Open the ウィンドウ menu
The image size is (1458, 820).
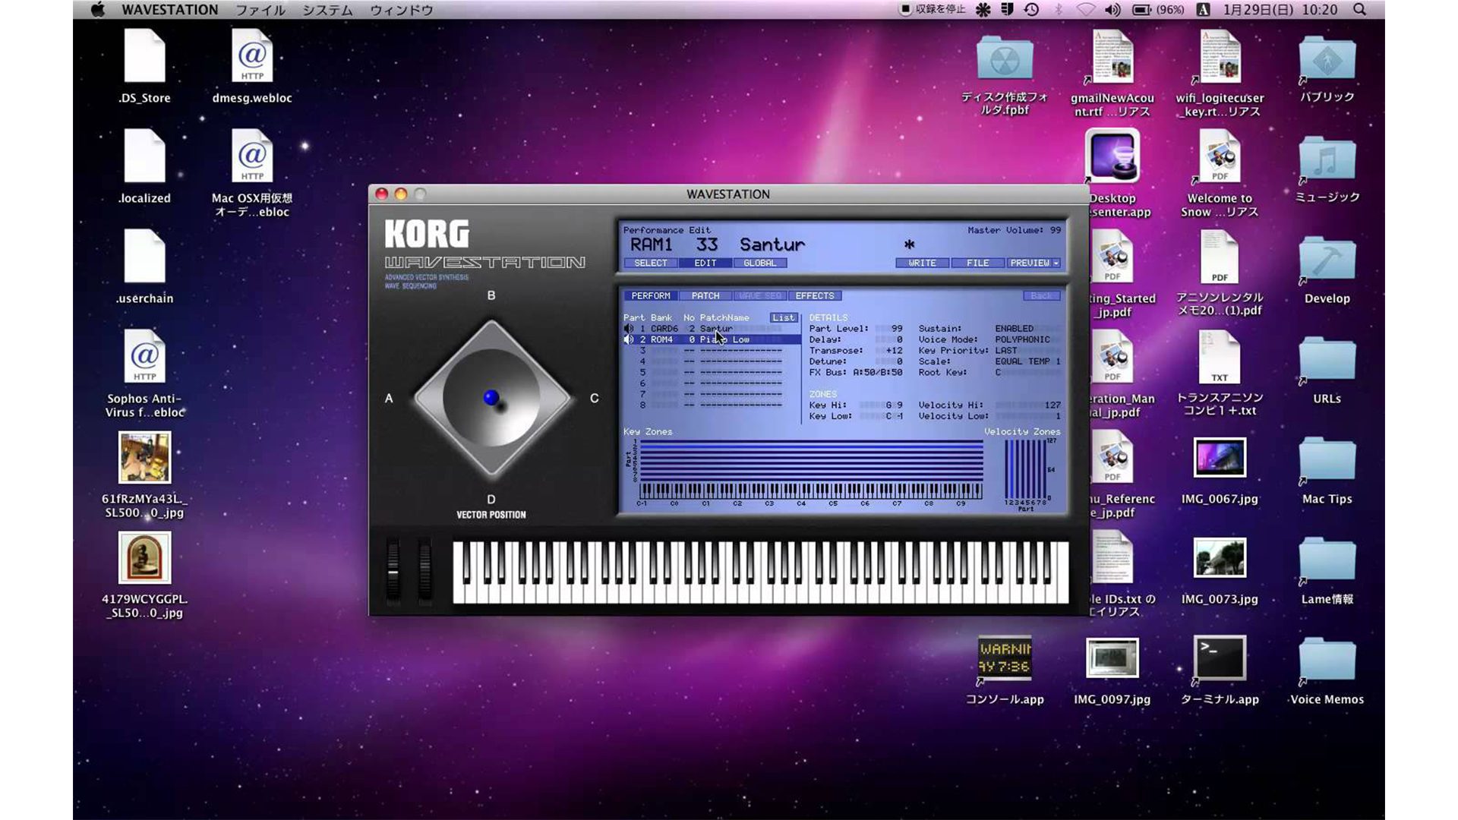click(402, 10)
